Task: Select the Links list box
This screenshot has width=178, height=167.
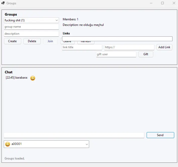Action: 117,39
